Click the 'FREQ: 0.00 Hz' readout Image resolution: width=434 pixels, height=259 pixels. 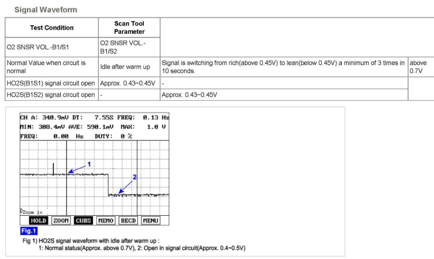click(x=51, y=136)
